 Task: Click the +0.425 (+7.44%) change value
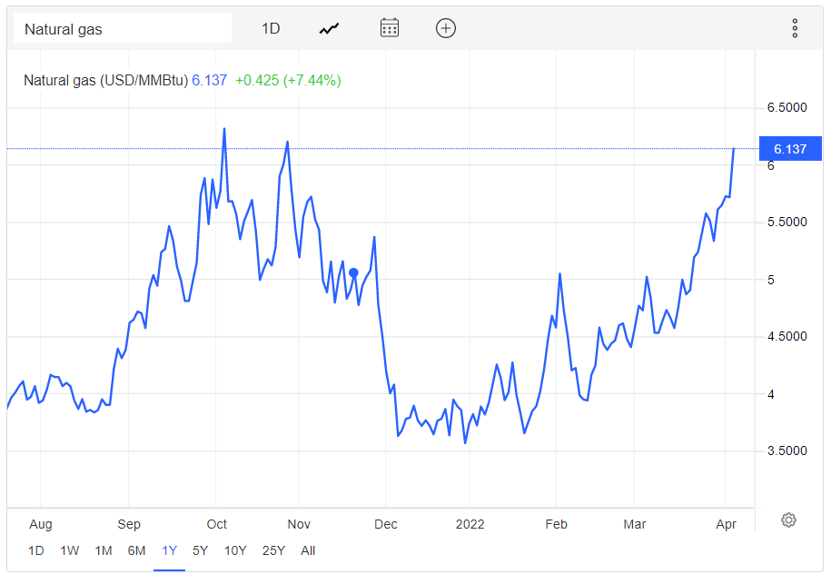click(288, 81)
